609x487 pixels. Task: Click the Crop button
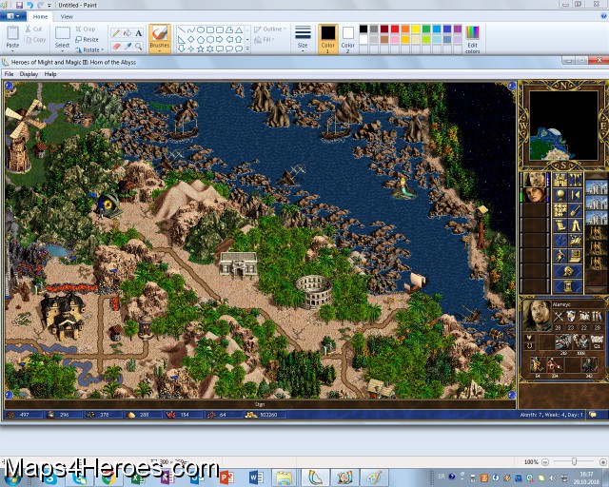coord(85,29)
